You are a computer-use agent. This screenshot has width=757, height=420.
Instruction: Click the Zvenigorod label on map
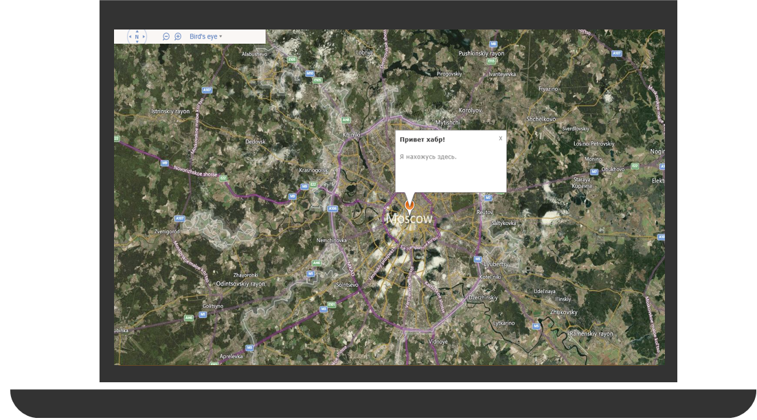coord(166,231)
